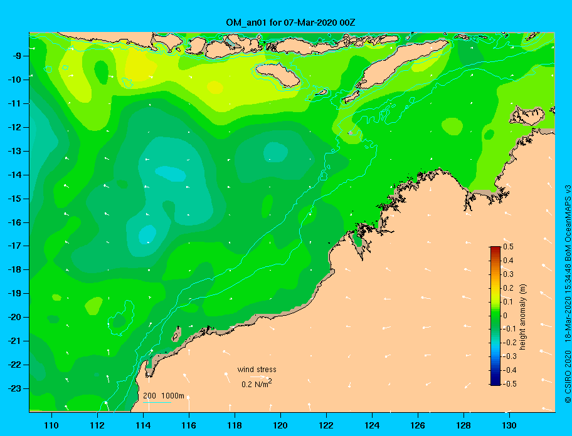This screenshot has height=436, width=572.
Task: Click the "height anomaly (m)" colorbar label
Action: [522, 317]
